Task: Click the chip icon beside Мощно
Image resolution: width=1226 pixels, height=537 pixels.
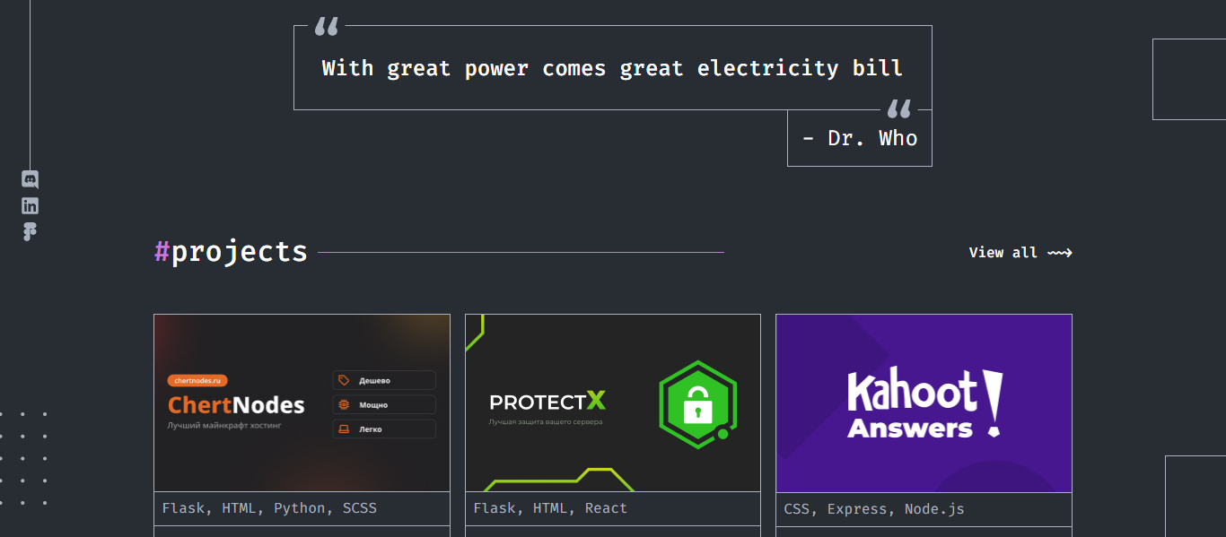Action: tap(344, 405)
